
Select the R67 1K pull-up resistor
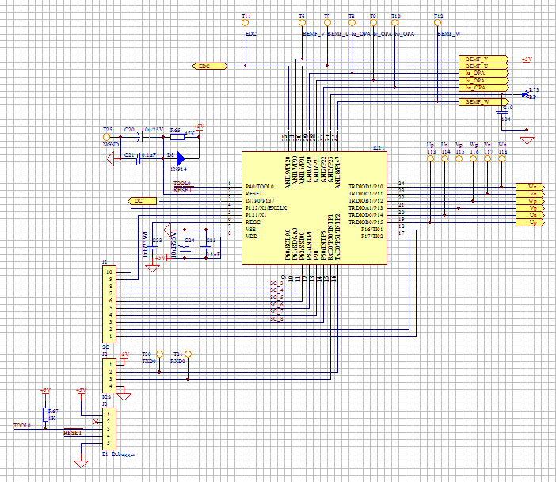[x=45, y=415]
